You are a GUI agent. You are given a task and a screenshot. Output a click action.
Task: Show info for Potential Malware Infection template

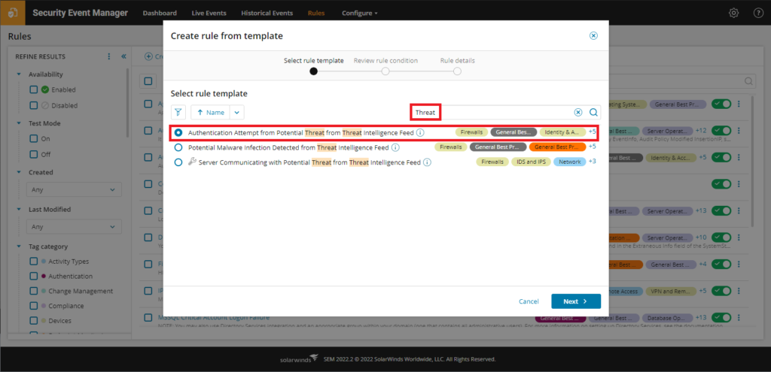click(x=395, y=147)
